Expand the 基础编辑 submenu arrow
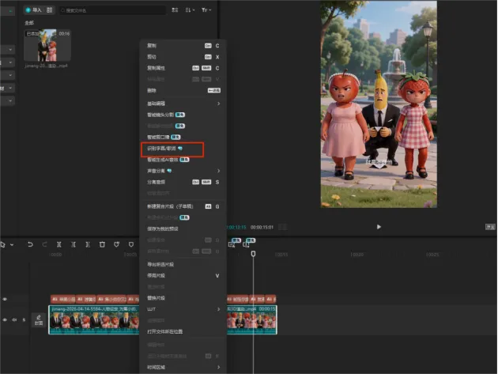This screenshot has height=374, width=498. pos(218,104)
